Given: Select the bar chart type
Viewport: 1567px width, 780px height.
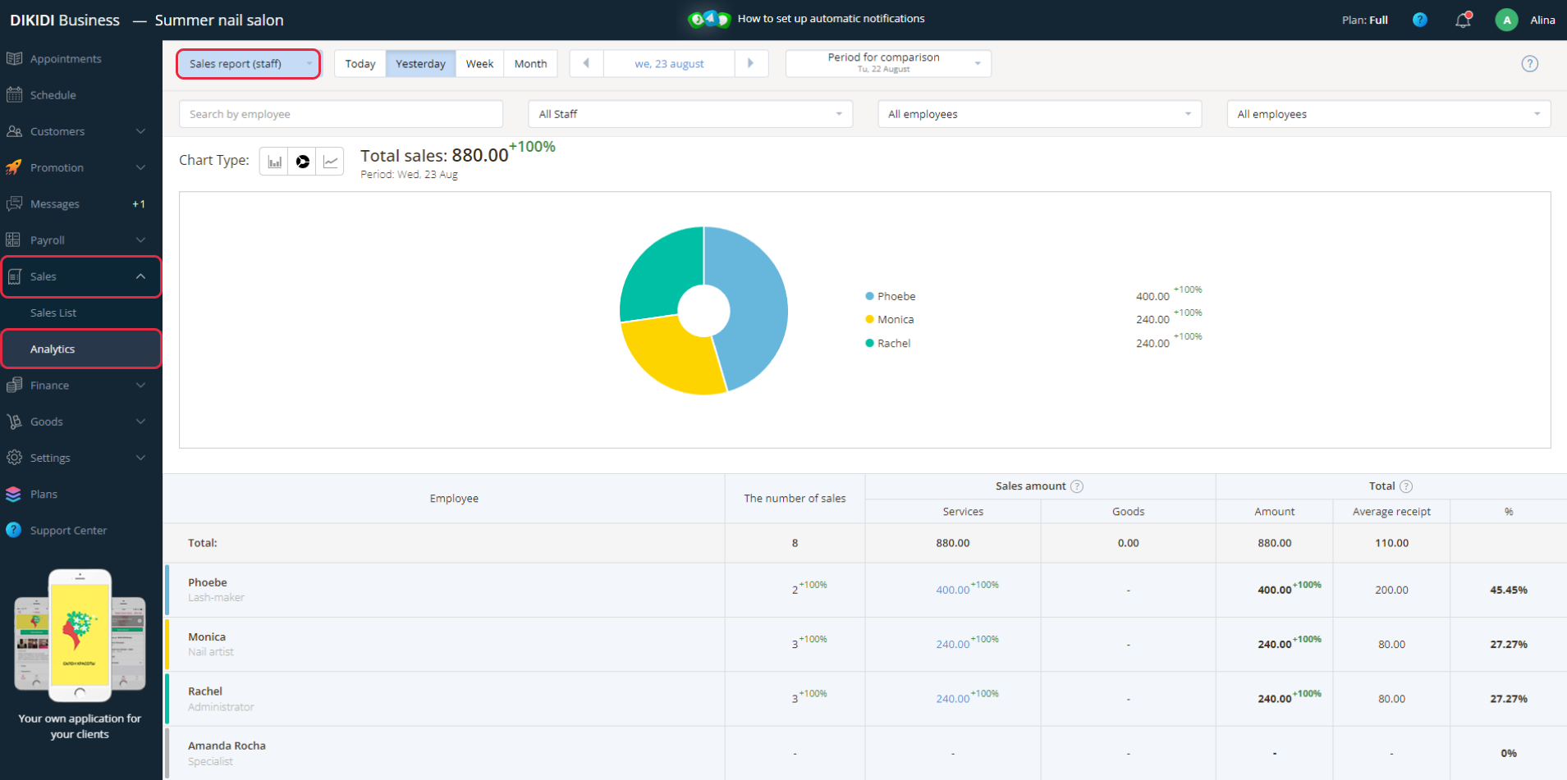Looking at the screenshot, I should [275, 162].
